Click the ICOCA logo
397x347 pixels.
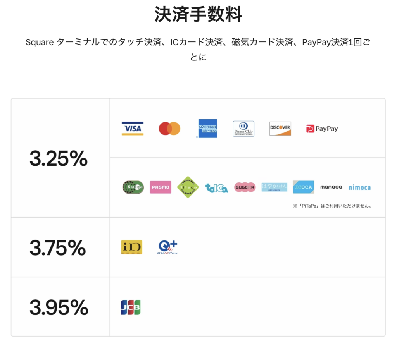pyautogui.click(x=303, y=187)
